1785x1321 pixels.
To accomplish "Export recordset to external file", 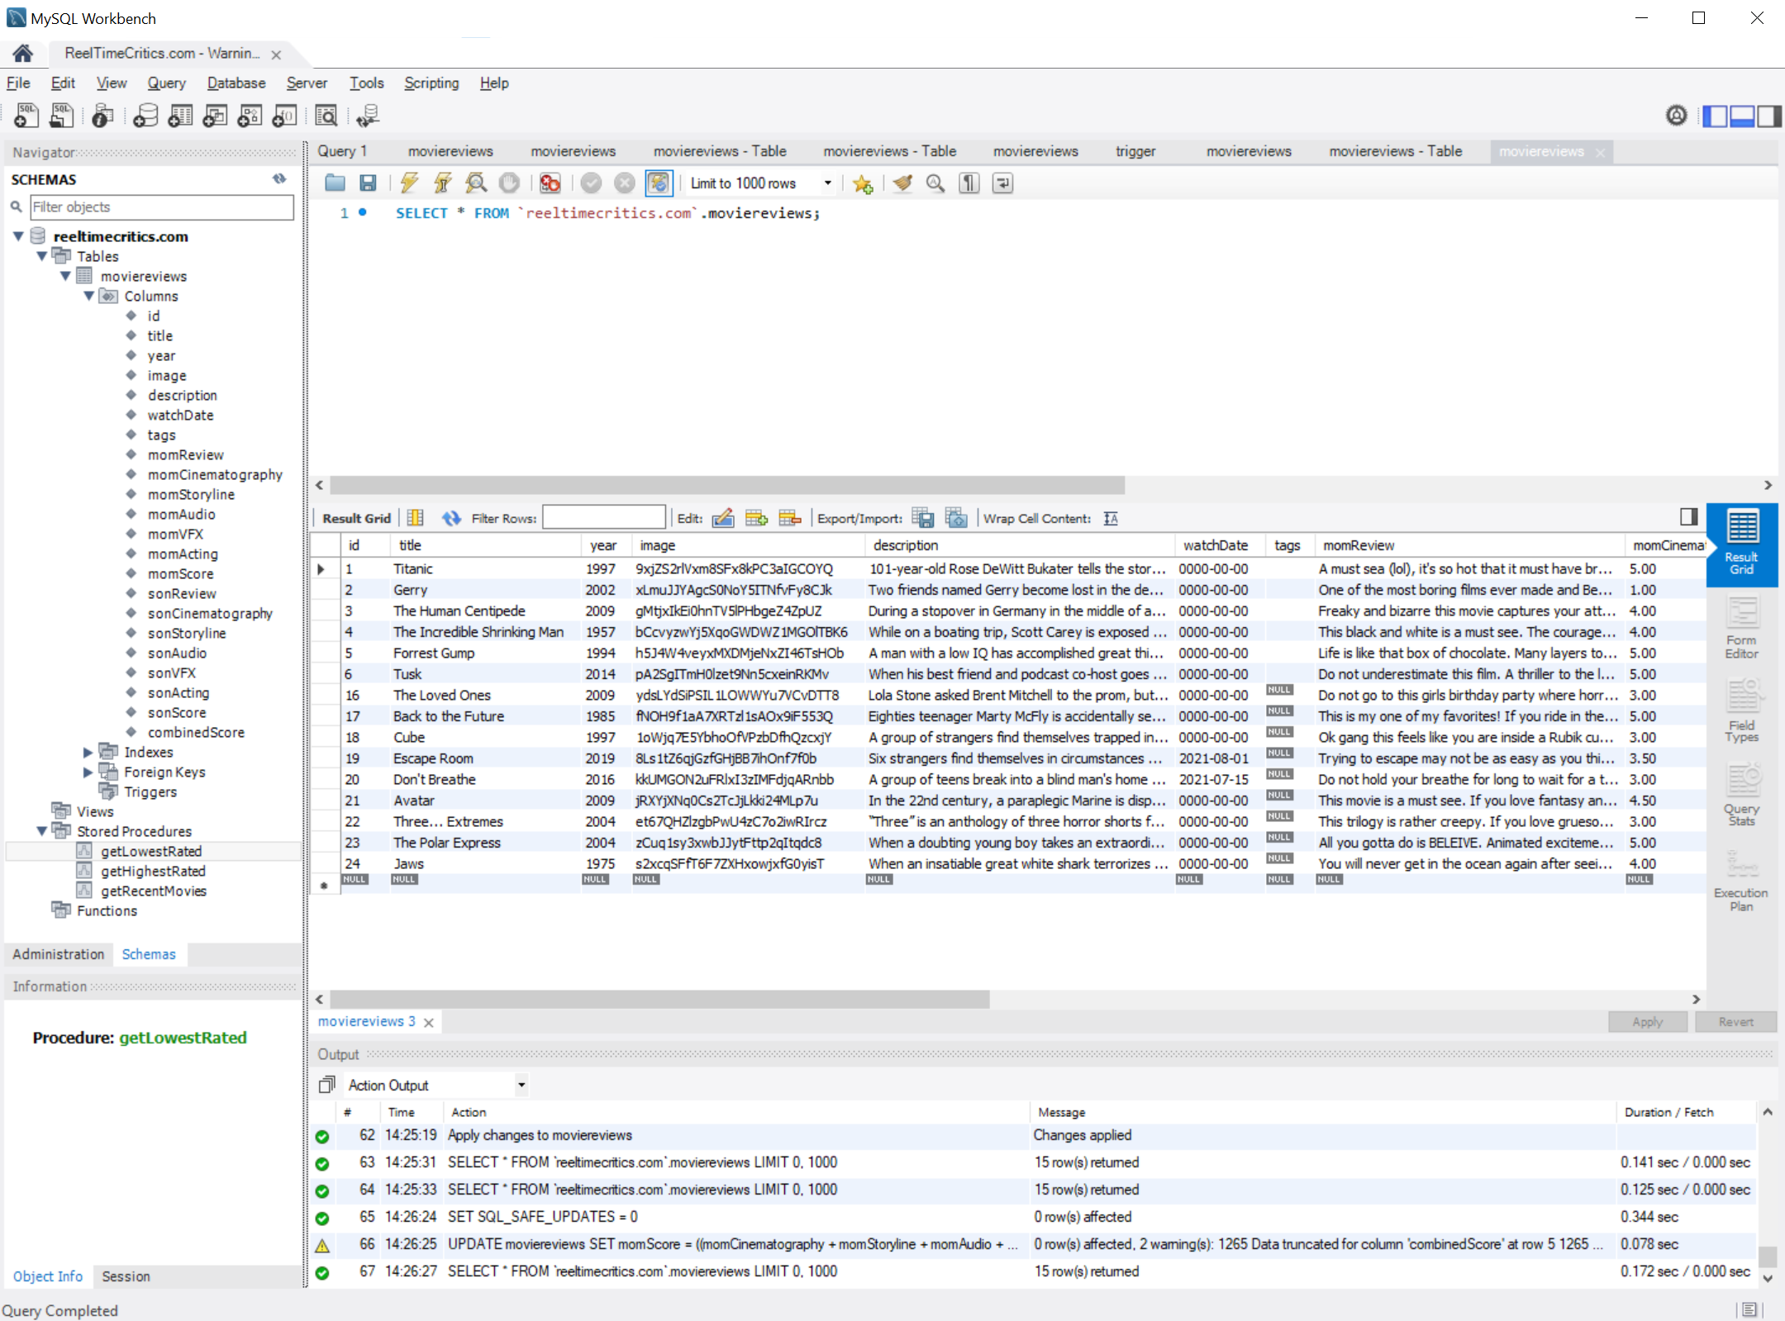I will point(923,518).
